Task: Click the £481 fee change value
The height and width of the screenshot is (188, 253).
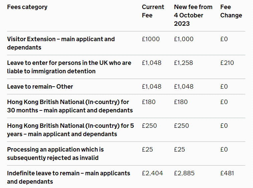Action: coord(227,173)
